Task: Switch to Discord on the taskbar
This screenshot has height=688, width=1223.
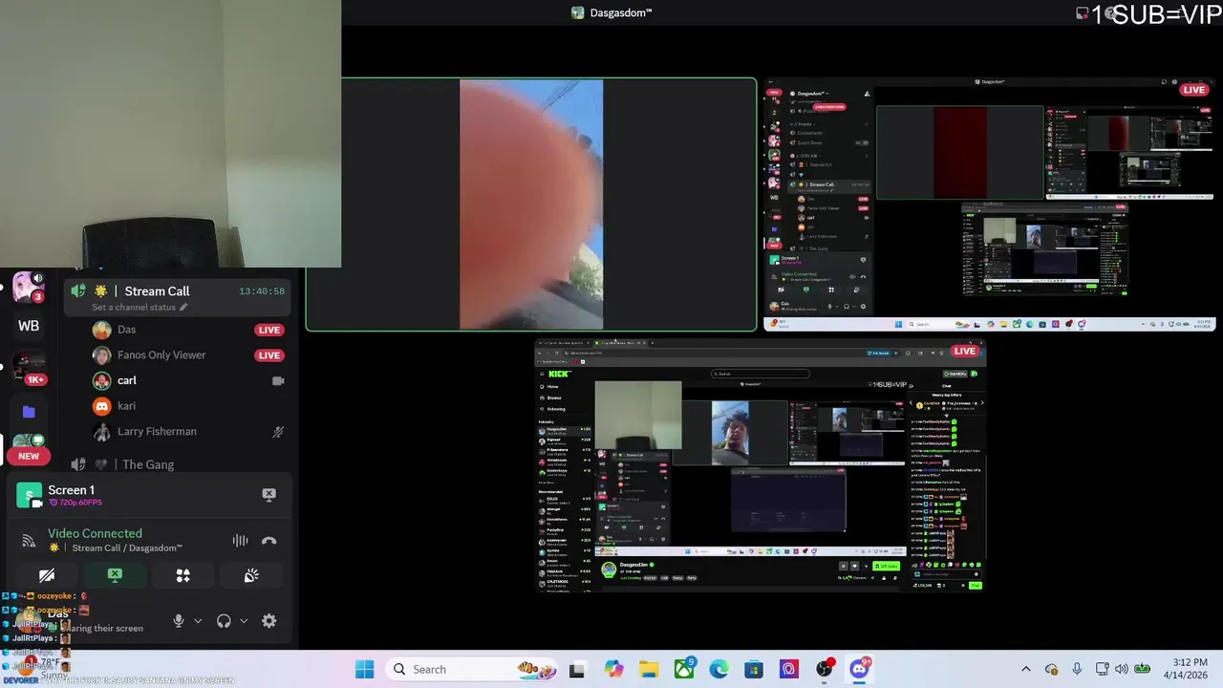Action: tap(859, 669)
